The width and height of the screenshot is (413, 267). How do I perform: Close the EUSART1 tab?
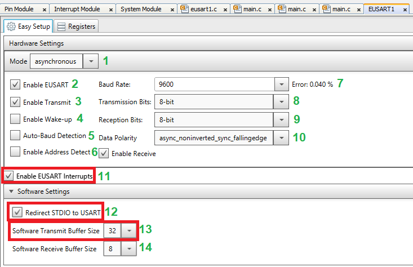(x=405, y=10)
